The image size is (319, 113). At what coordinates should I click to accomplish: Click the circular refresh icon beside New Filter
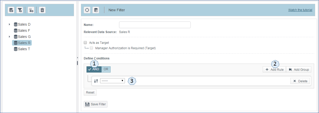(x=87, y=10)
